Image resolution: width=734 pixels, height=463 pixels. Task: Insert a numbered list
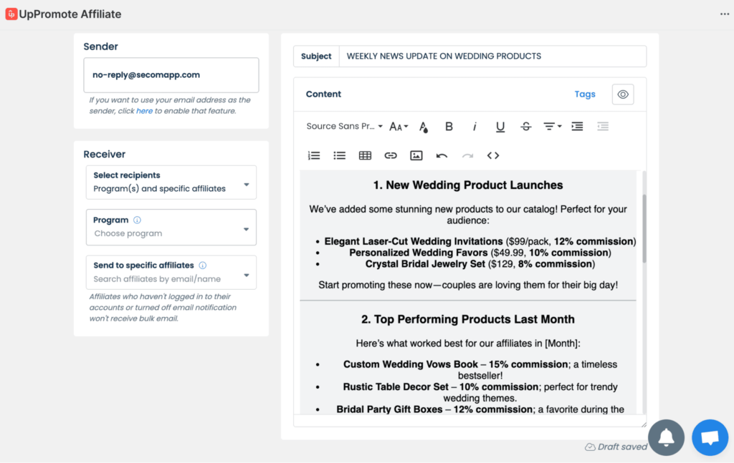tap(314, 155)
